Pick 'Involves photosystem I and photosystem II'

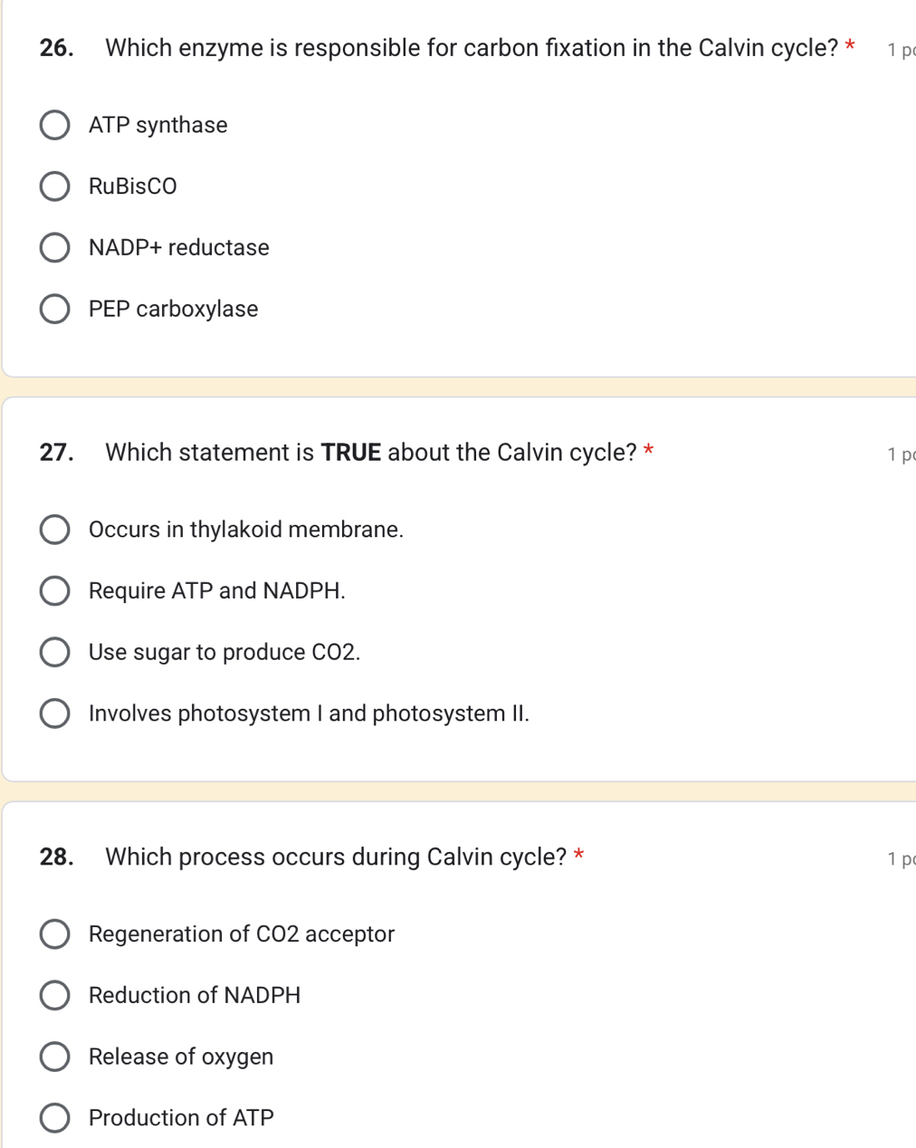[x=54, y=713]
